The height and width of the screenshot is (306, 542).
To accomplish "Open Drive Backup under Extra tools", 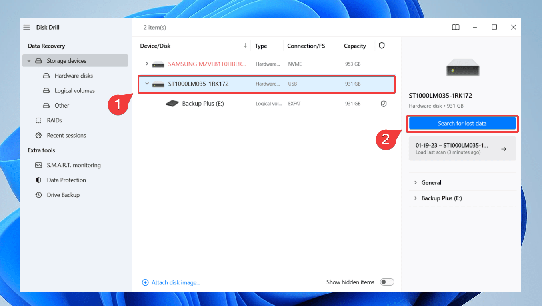I will click(63, 195).
